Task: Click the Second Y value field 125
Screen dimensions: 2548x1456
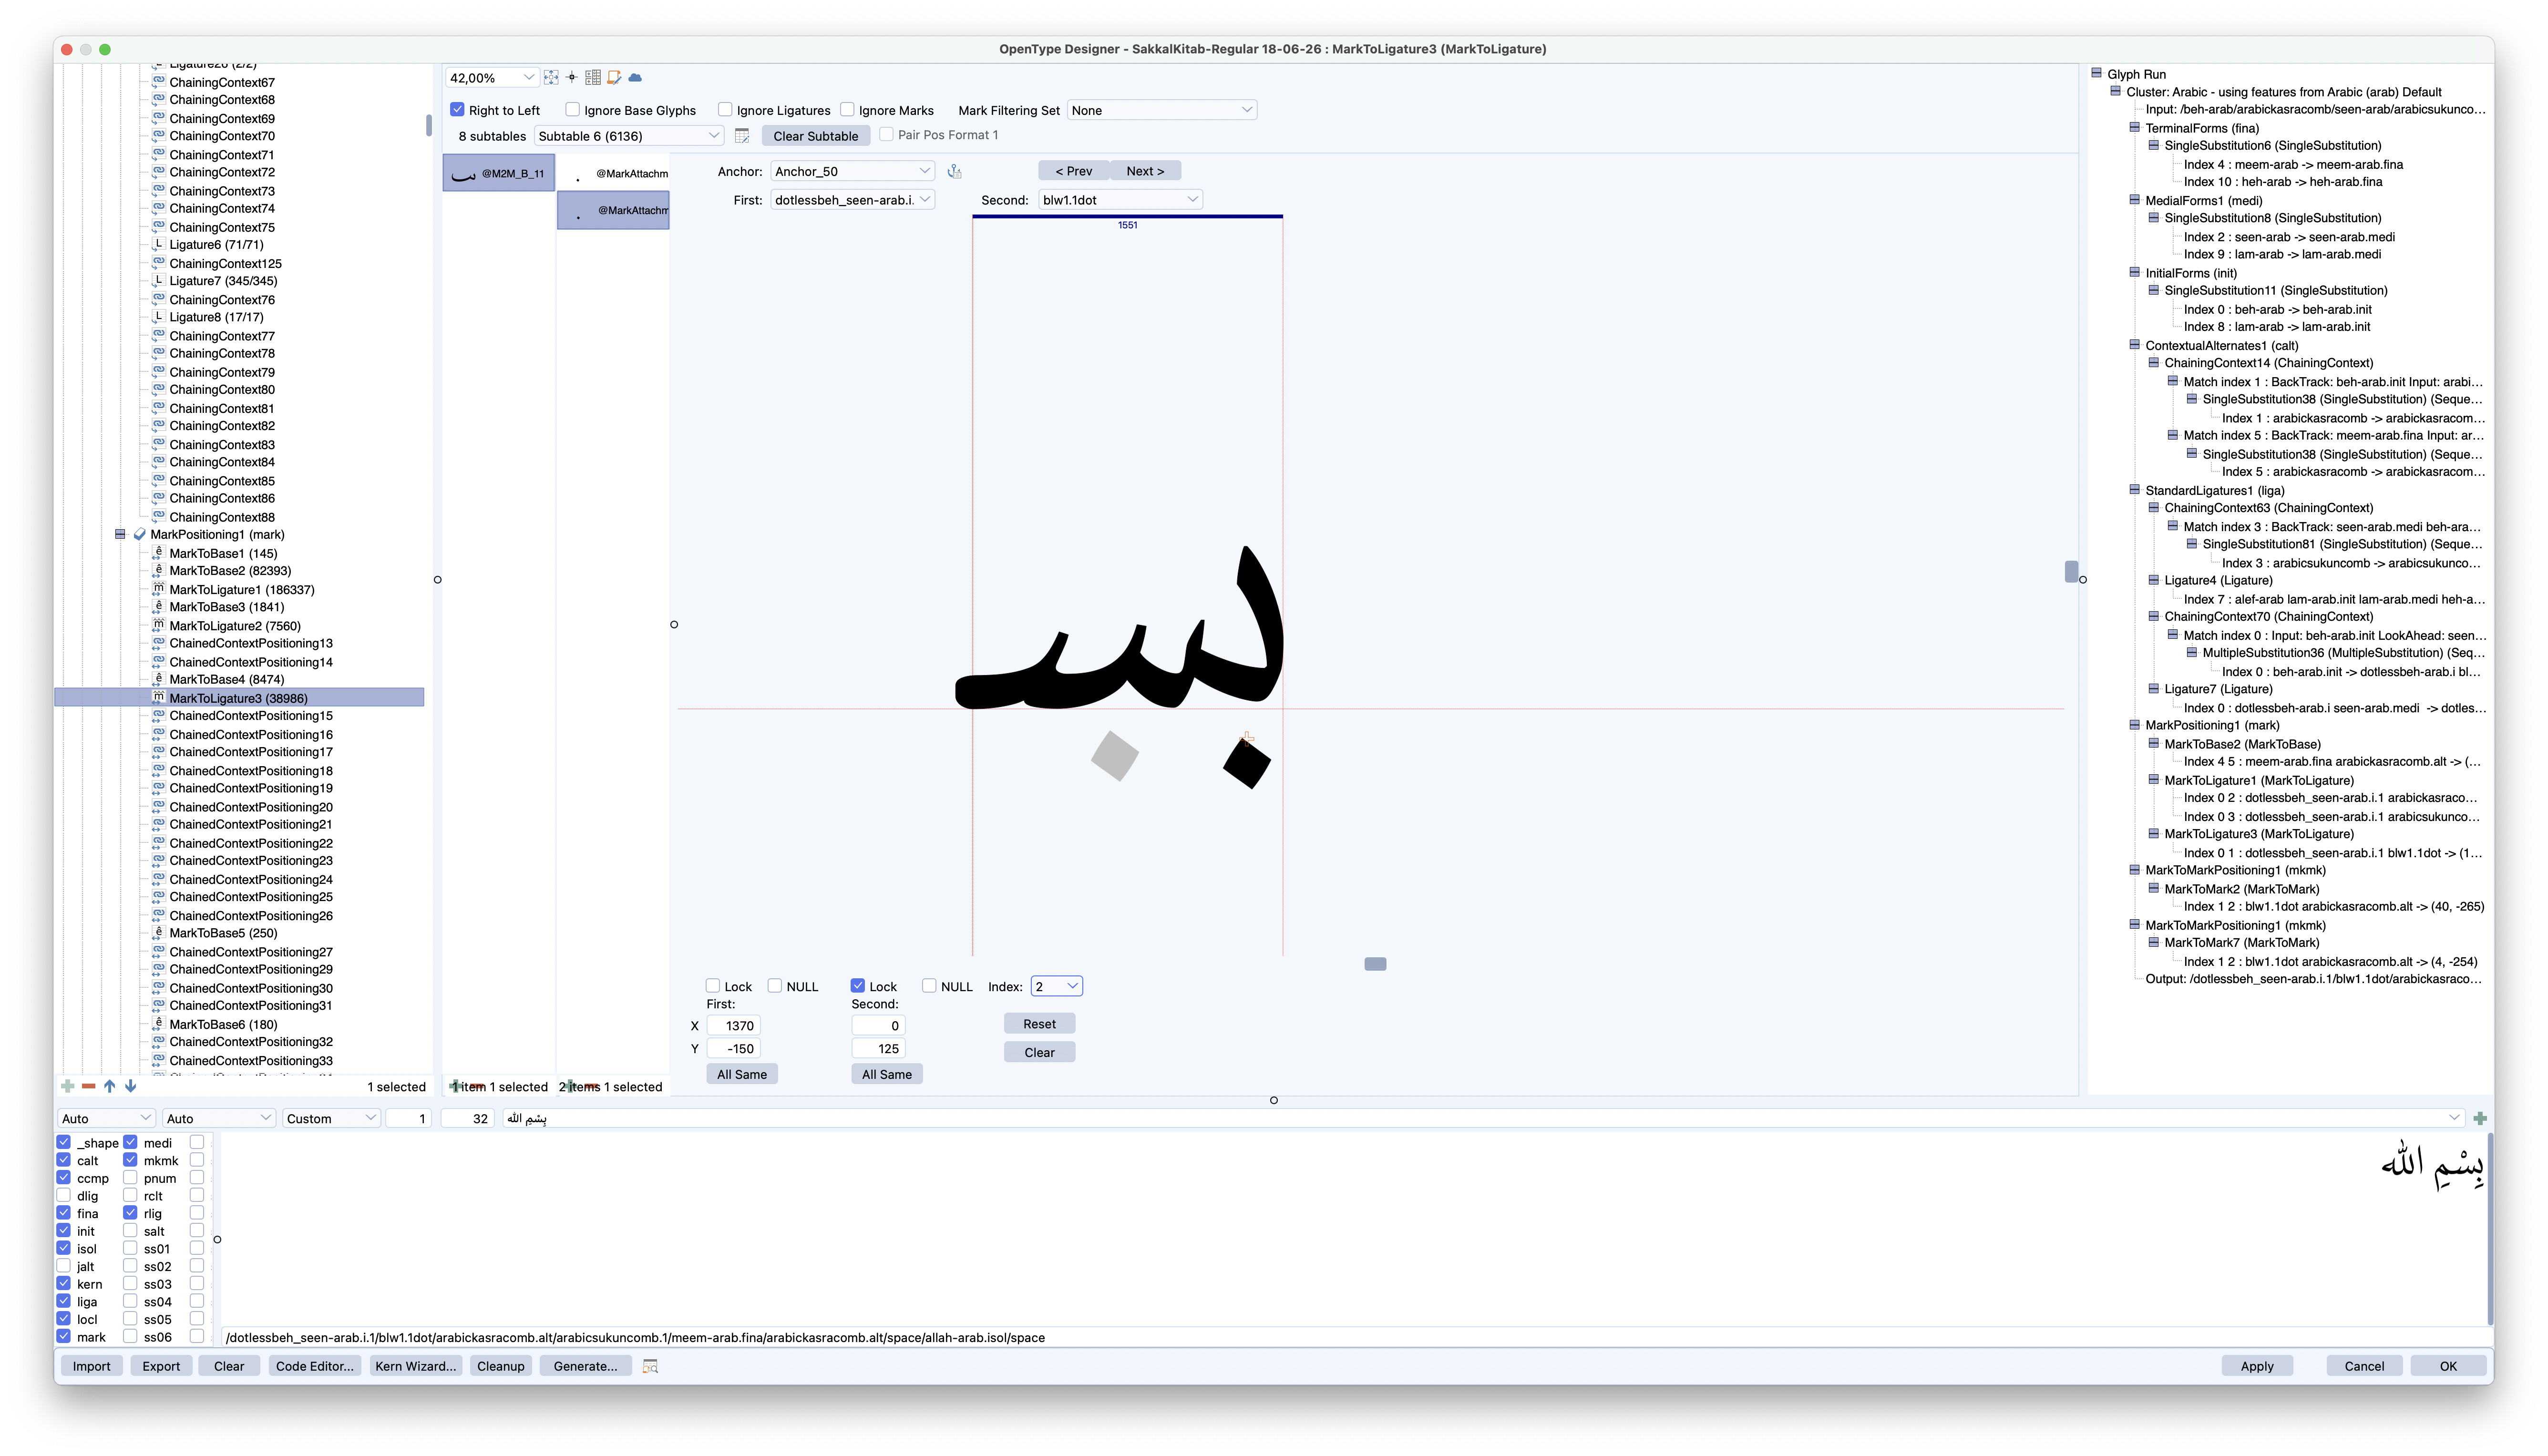Action: (x=879, y=1048)
